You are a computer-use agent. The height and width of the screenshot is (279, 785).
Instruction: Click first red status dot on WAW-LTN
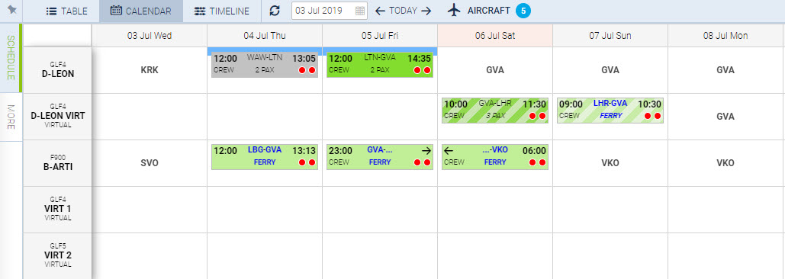(x=302, y=70)
